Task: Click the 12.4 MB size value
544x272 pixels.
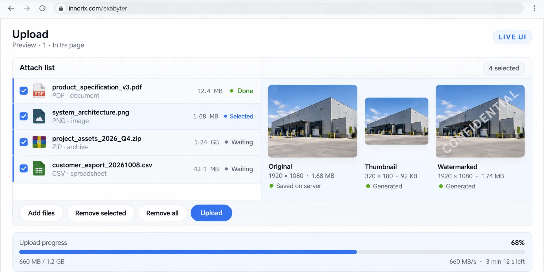Action: point(210,91)
